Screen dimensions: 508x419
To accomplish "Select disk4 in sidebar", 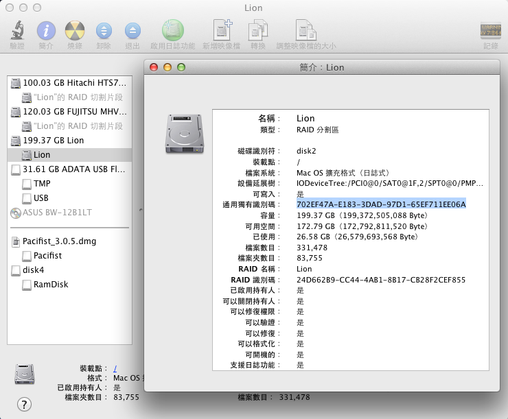I will 69,270.
